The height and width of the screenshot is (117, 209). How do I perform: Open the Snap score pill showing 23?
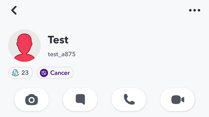coord(20,73)
